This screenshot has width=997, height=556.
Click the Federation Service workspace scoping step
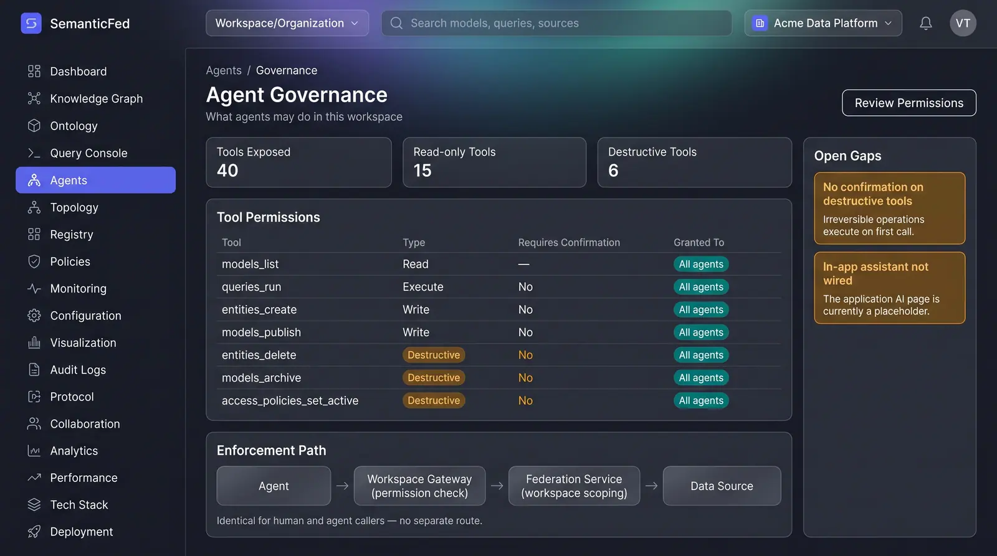574,486
